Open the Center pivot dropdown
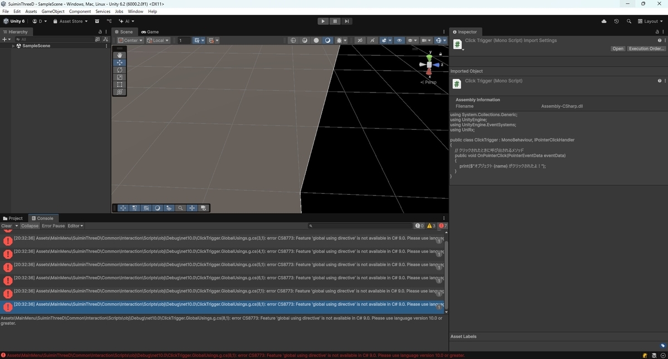 point(130,40)
